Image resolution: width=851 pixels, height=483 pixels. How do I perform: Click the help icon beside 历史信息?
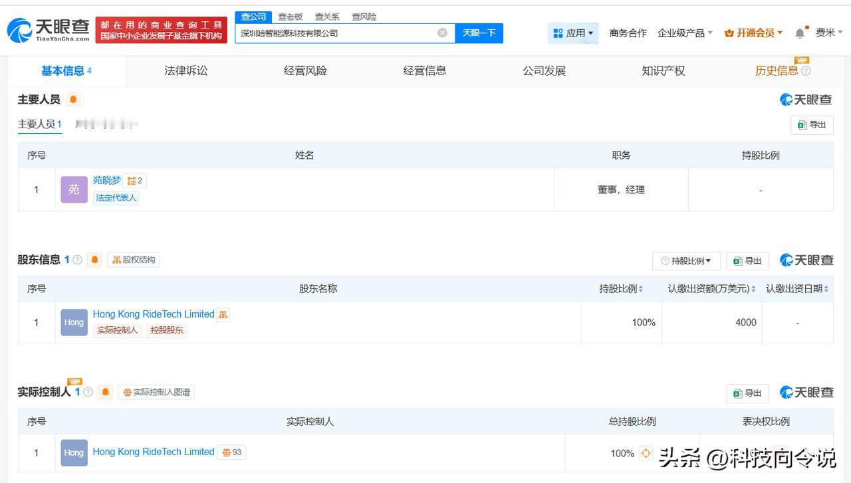[x=806, y=71]
